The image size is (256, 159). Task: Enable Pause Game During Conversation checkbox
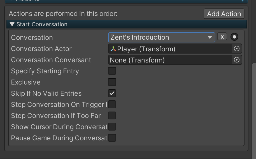[112, 138]
